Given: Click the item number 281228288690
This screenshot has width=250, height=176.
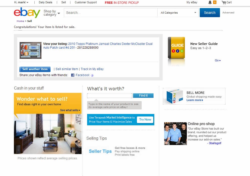Looking at the screenshot, I should coord(88,48).
